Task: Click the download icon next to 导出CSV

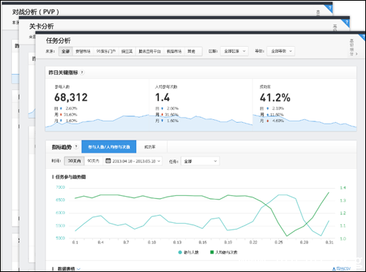Action: pyautogui.click(x=334, y=268)
